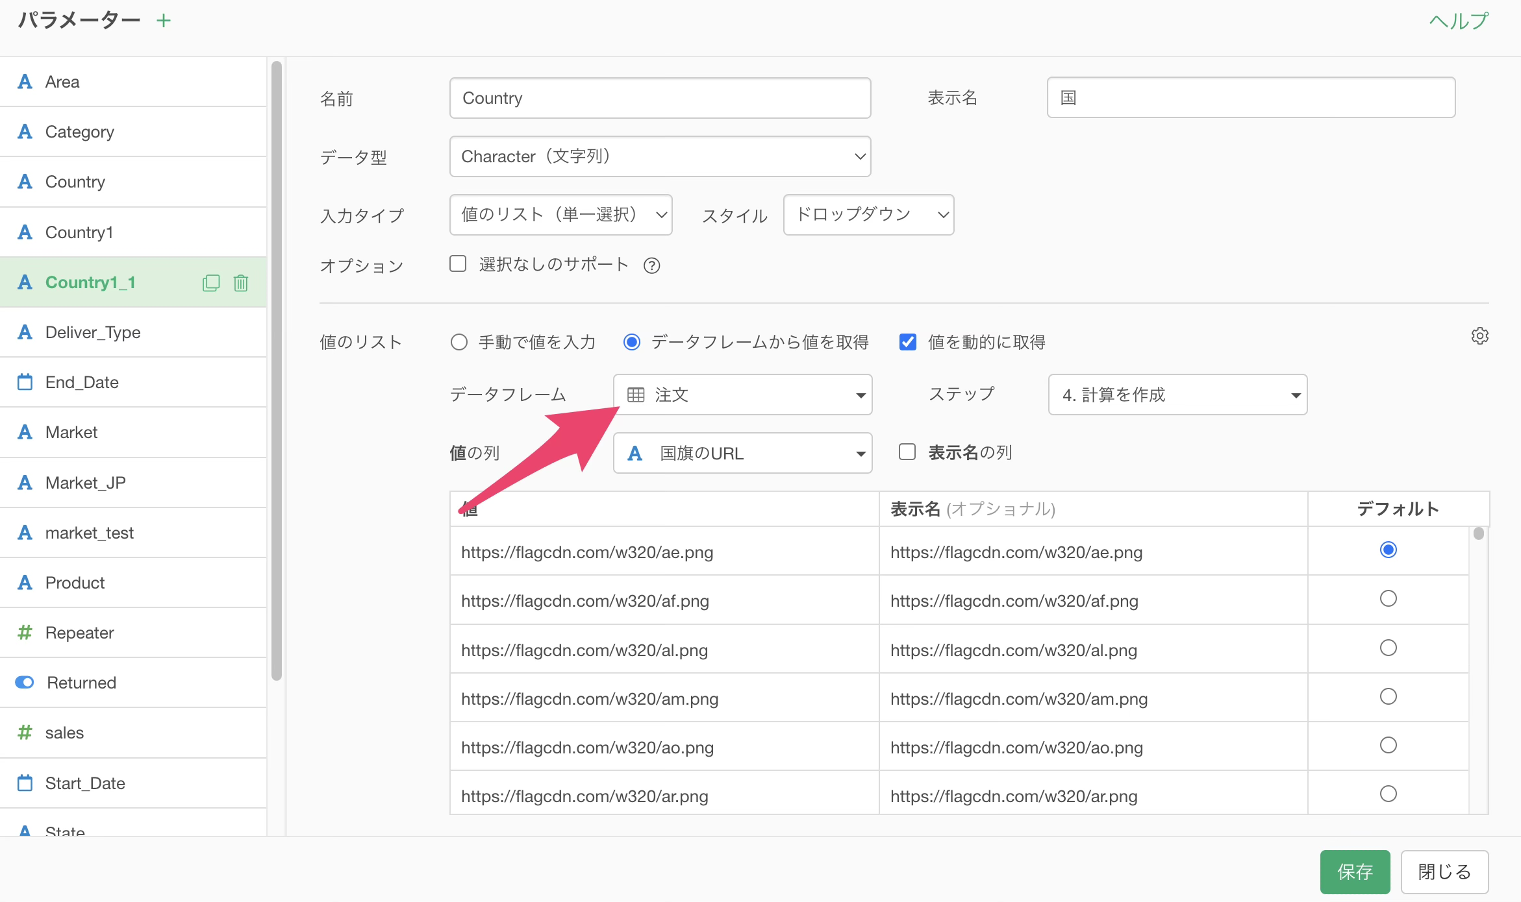This screenshot has width=1521, height=902.
Task: Select the Area parameter
Action: click(x=133, y=82)
